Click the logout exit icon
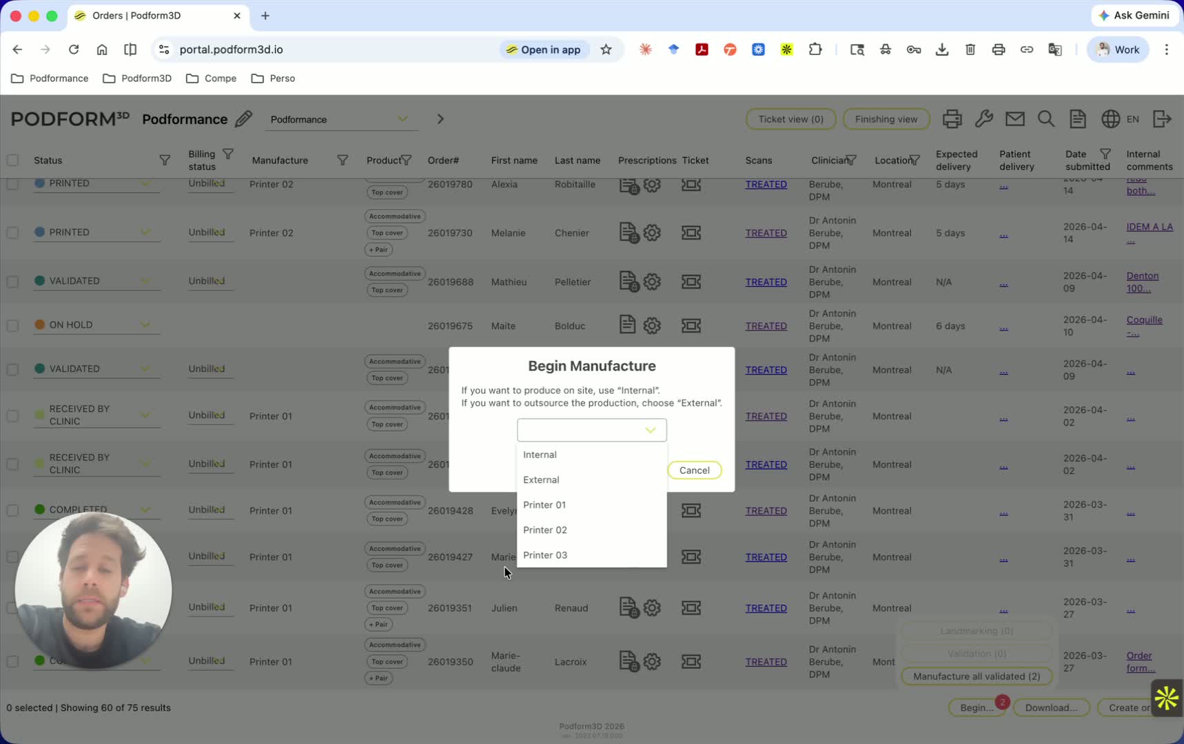Screen dimensions: 1184x744 1162,119
